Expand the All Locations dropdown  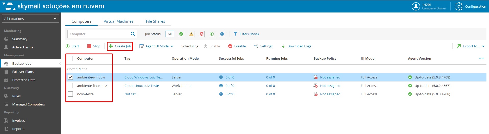(x=31, y=19)
